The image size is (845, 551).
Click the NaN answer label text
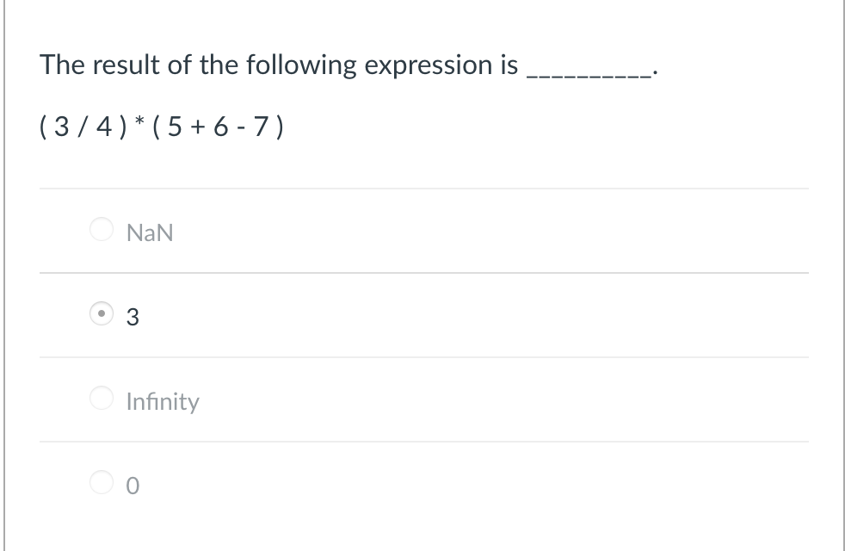pyautogui.click(x=150, y=232)
